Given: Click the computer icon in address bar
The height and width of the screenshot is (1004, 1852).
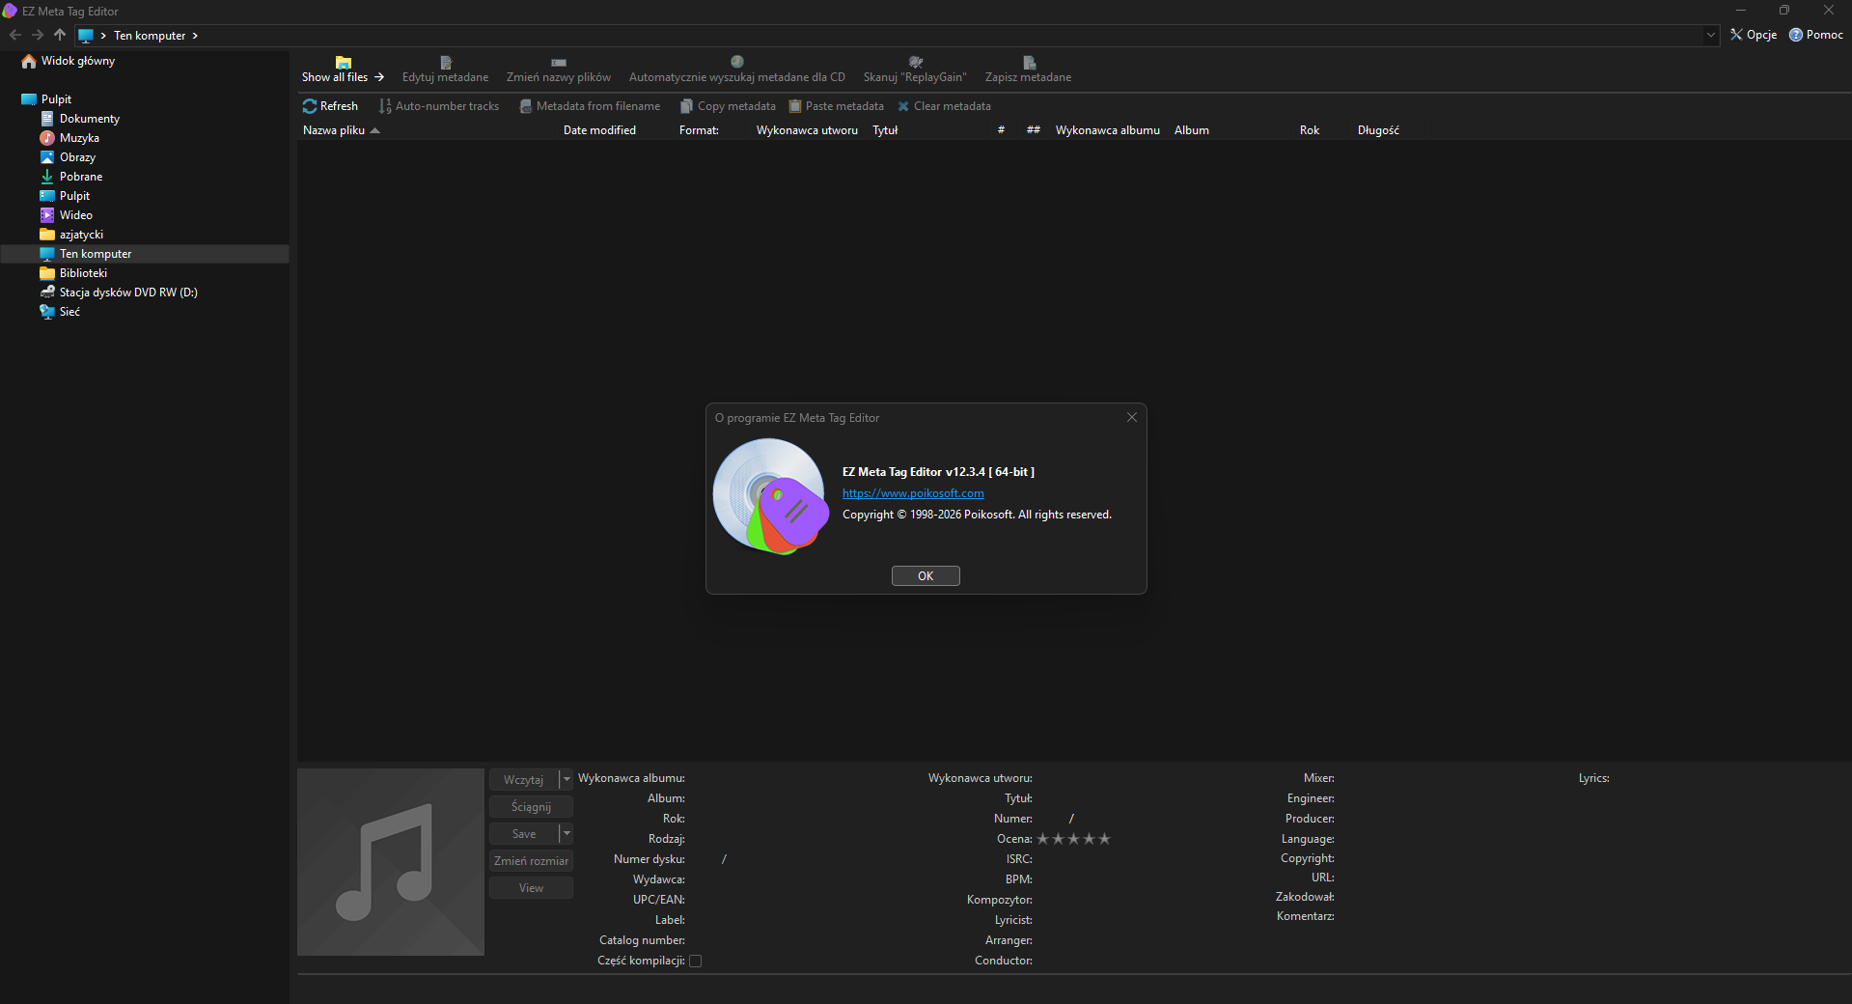Looking at the screenshot, I should (86, 36).
